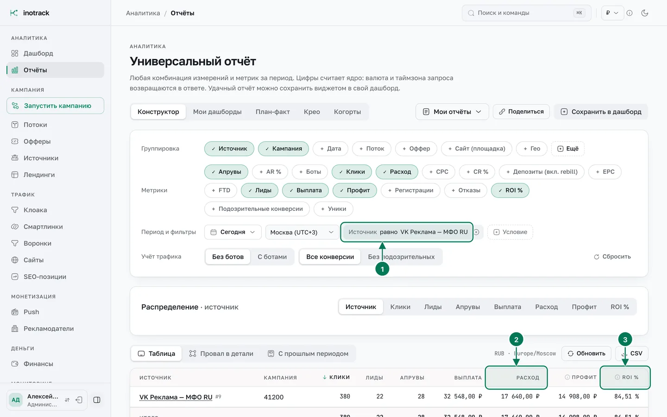Toggle the Источник grouping chip

point(229,149)
